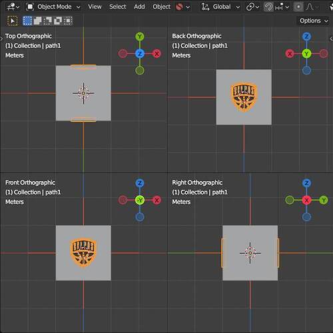Click the Y axis in Top view gizmo

140,37
